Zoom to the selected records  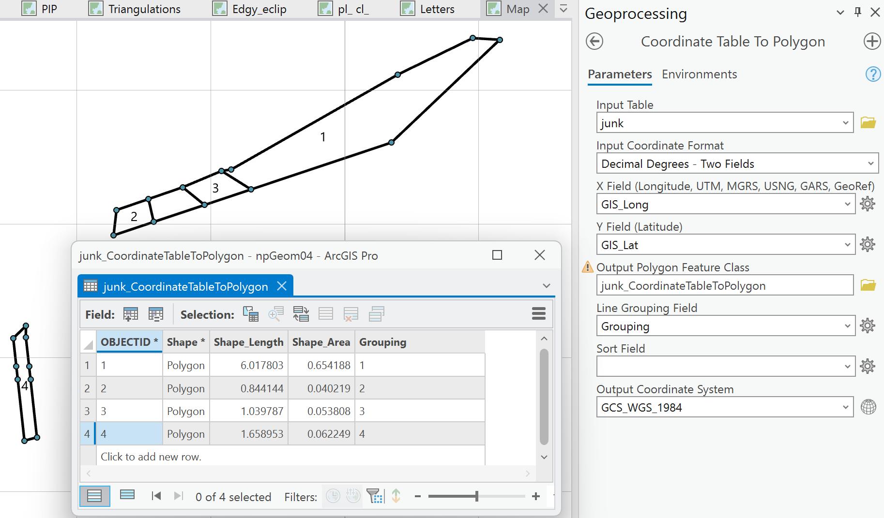[x=276, y=314]
